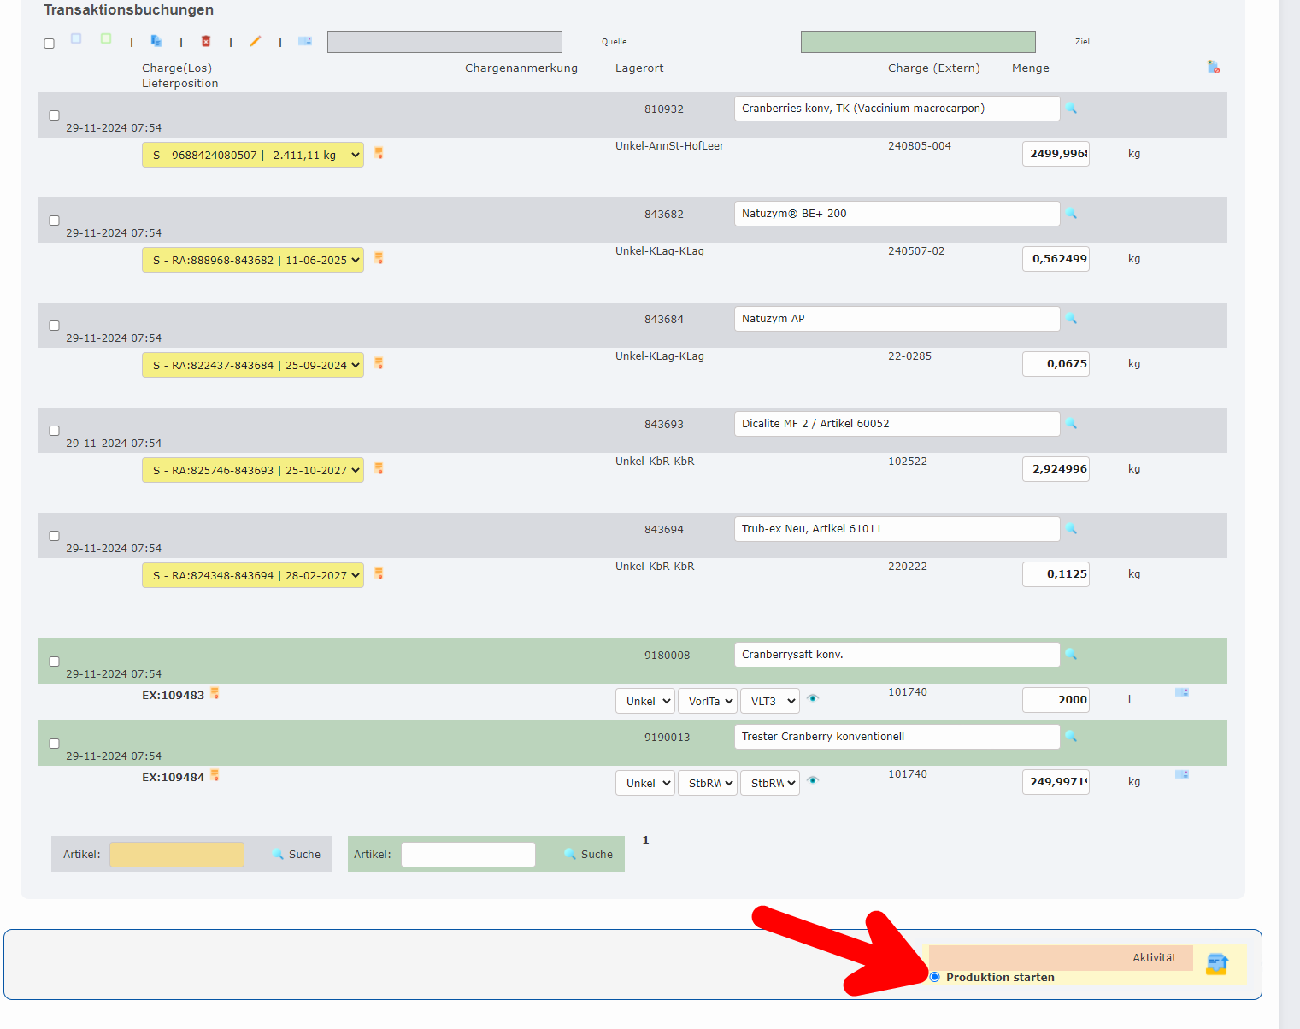1300x1029 pixels.
Task: Click the red delete trash icon
Action: [205, 40]
